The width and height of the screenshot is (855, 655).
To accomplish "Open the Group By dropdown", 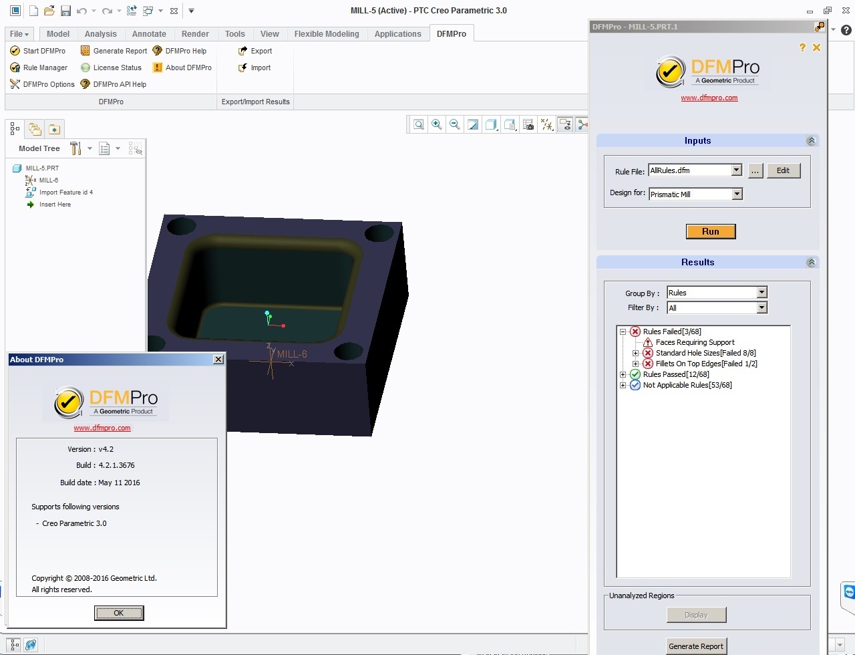I will click(x=761, y=292).
